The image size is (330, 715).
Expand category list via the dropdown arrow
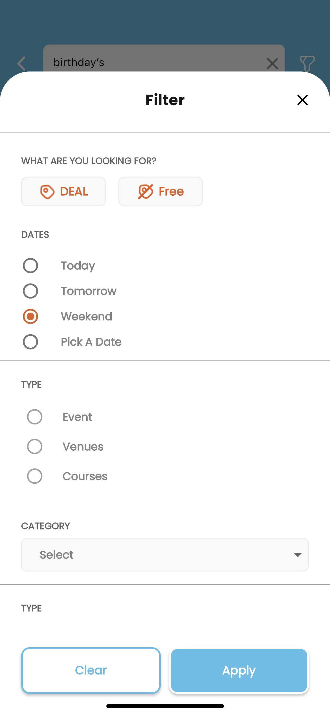tap(298, 555)
